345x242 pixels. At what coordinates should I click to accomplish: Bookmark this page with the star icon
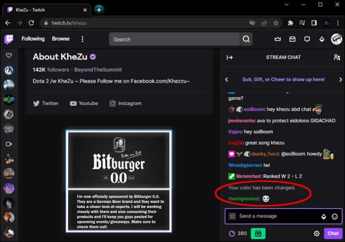coord(275,23)
